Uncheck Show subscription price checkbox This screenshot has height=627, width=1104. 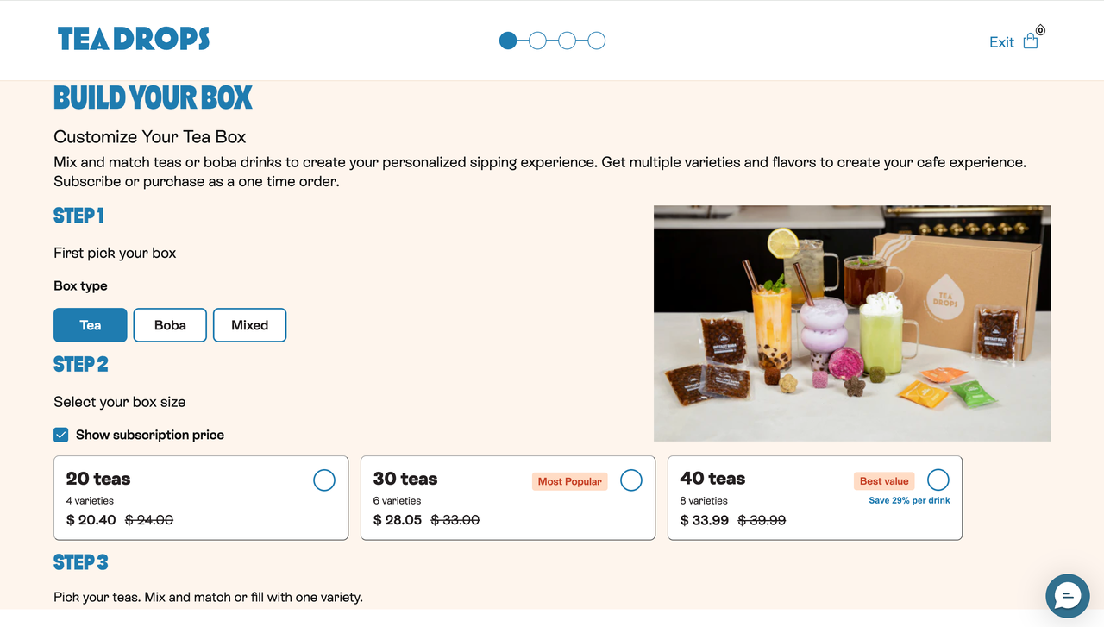click(x=61, y=435)
